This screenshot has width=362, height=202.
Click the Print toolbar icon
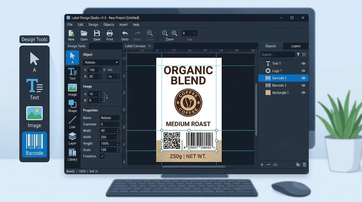click(110, 36)
